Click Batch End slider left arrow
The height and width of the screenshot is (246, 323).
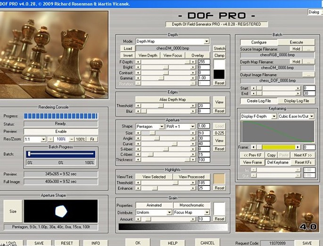click(x=254, y=93)
